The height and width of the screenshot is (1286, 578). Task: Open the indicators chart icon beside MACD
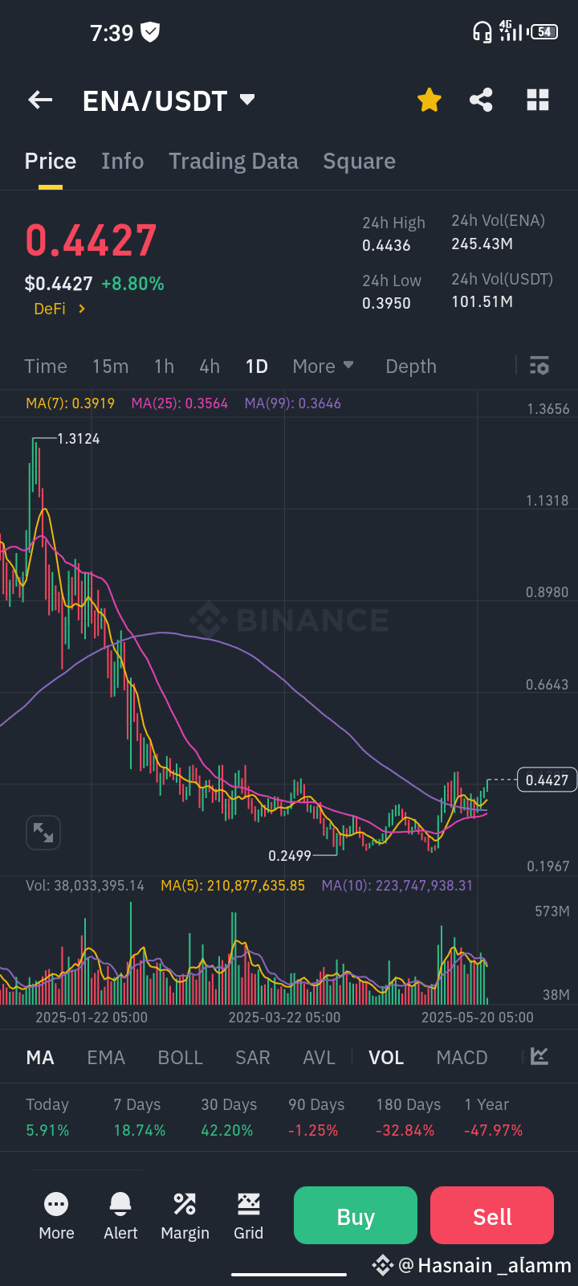click(x=538, y=1057)
